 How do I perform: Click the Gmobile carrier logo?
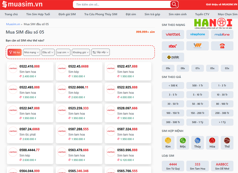[x=173, y=57]
